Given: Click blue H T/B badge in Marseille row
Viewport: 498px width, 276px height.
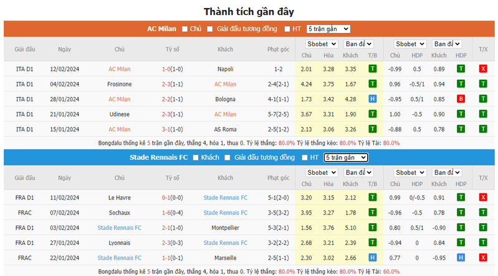Looking at the screenshot, I should (x=373, y=258).
